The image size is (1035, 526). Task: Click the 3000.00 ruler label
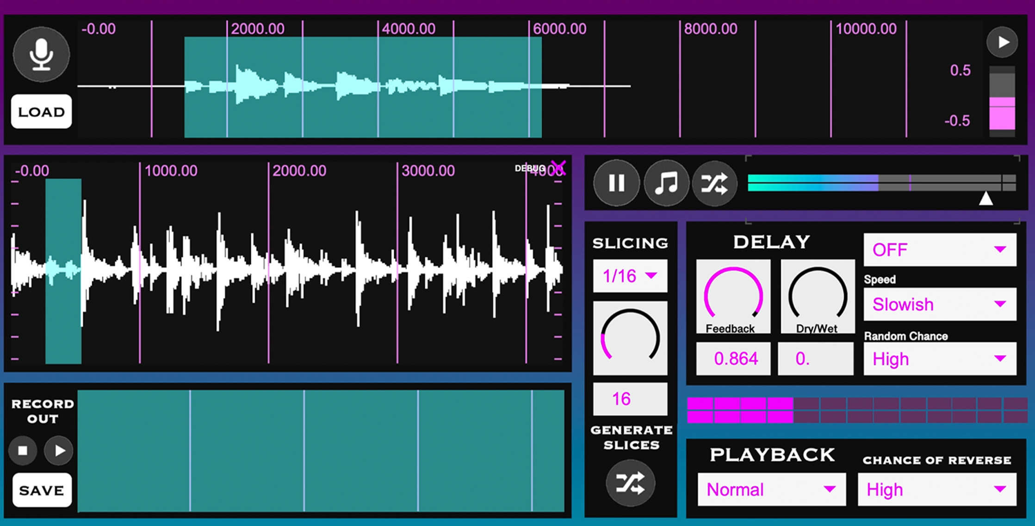(x=428, y=171)
